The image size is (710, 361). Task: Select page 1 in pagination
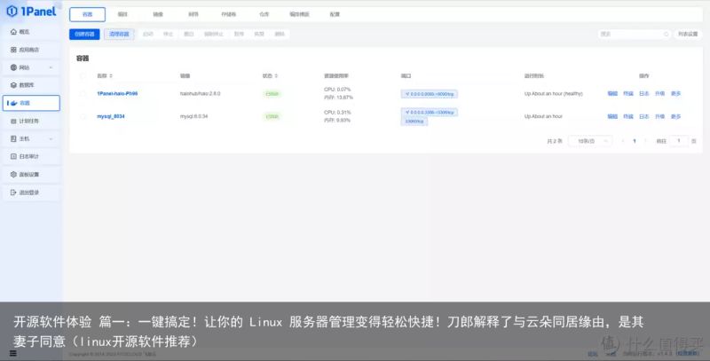point(634,141)
